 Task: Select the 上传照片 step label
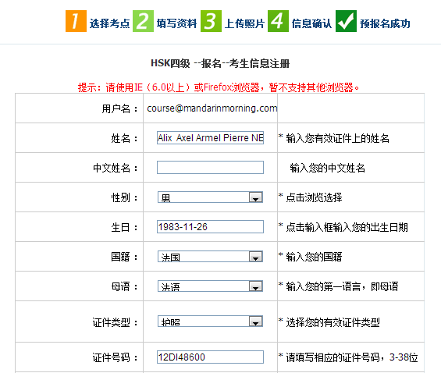244,23
